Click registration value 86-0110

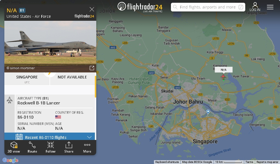click(25, 117)
